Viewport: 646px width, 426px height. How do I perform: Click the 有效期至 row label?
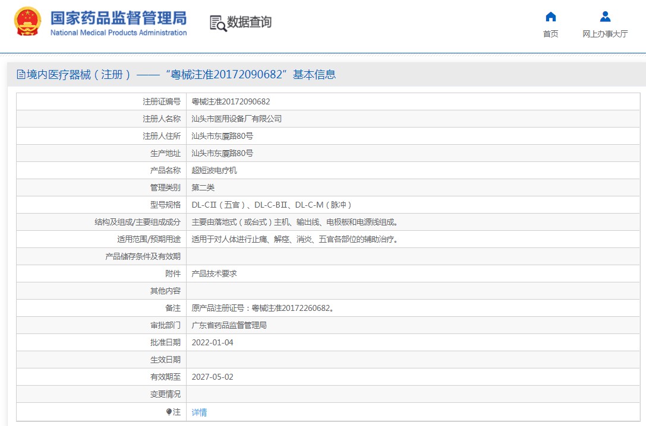(165, 377)
